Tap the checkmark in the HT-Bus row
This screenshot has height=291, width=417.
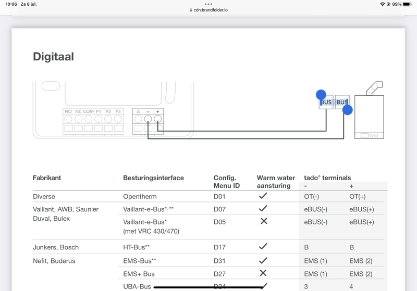click(263, 246)
